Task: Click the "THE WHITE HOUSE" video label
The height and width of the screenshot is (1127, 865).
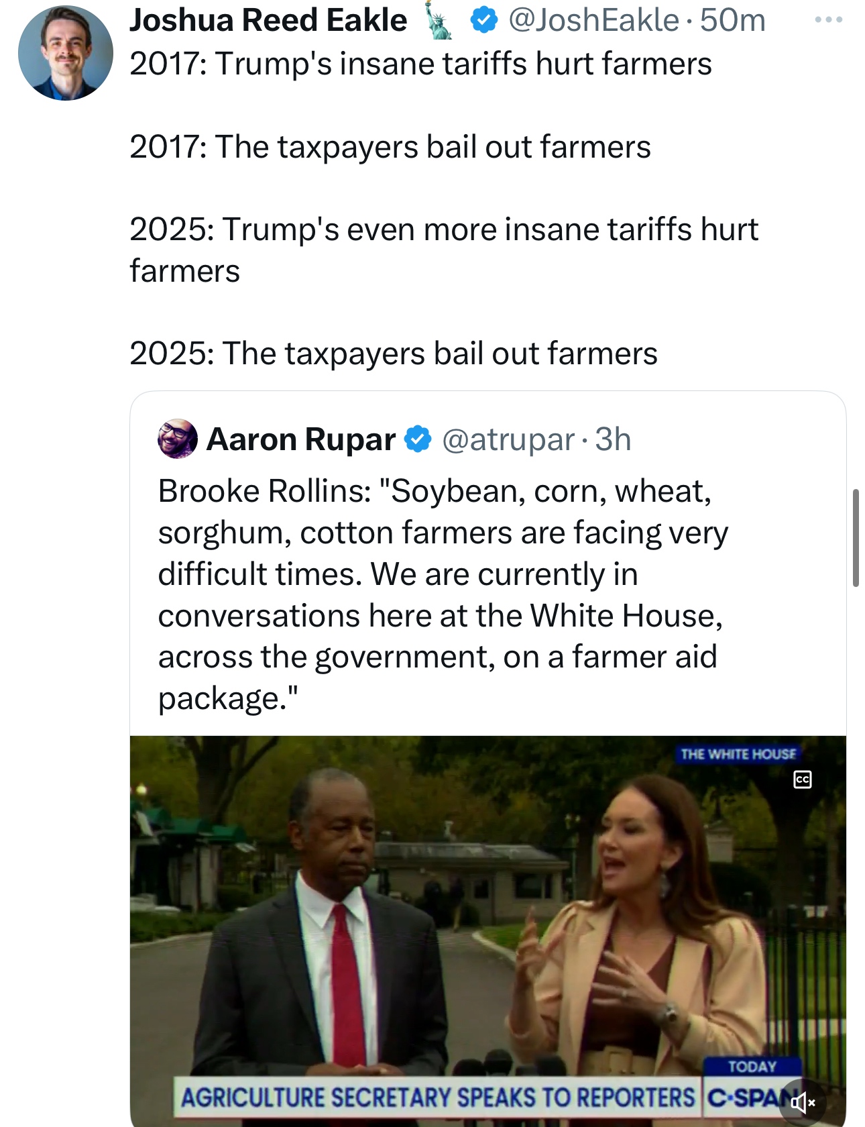Action: (x=738, y=754)
